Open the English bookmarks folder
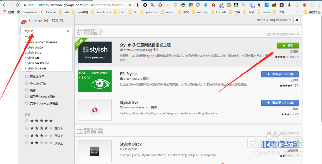This screenshot has height=164, width=322. 219,12
